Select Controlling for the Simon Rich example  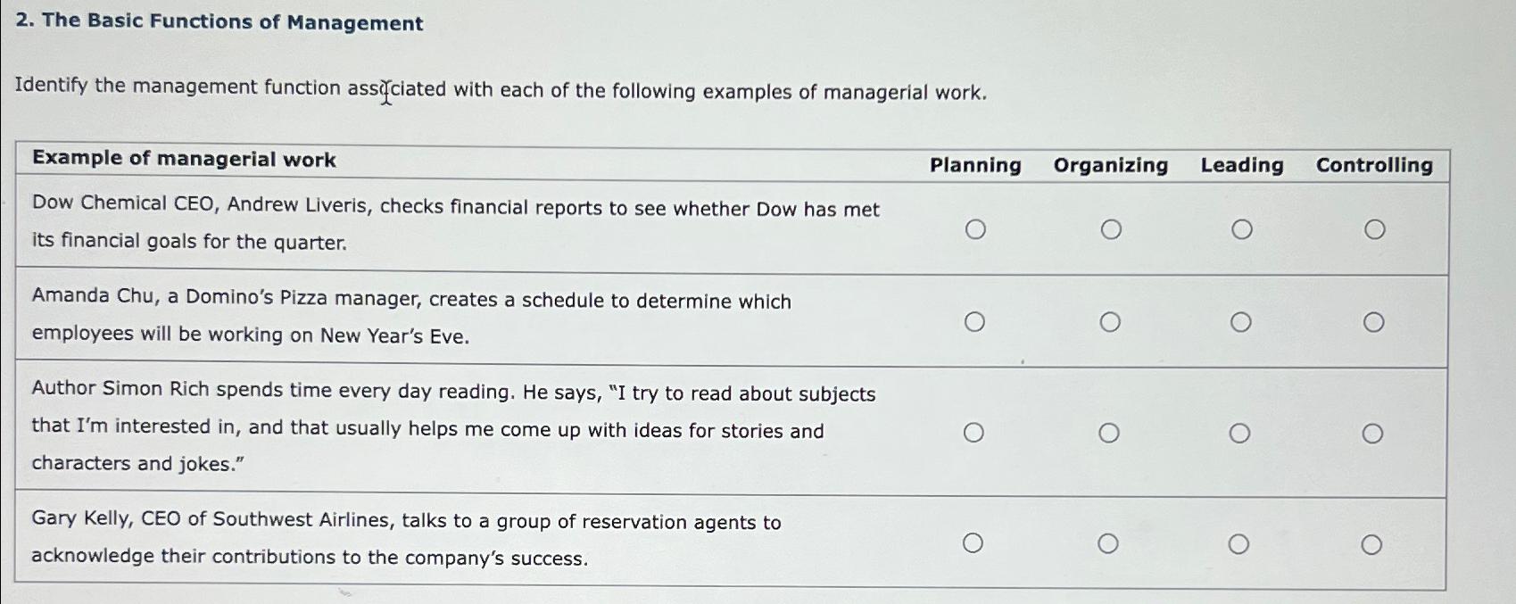(1374, 432)
